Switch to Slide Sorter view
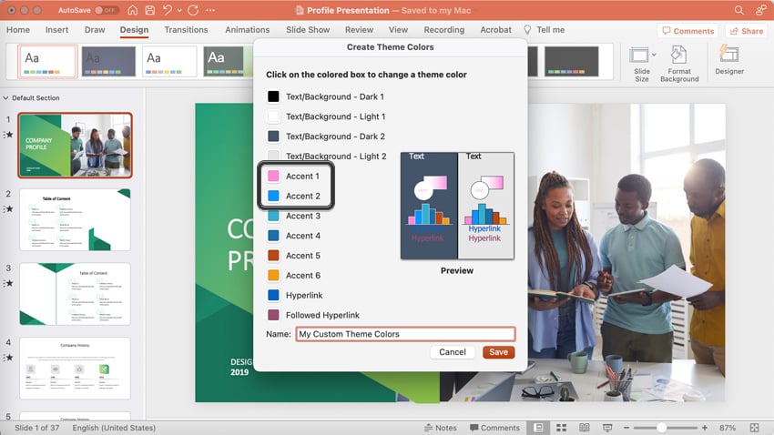Screen dimensions: 774x435 coord(560,427)
